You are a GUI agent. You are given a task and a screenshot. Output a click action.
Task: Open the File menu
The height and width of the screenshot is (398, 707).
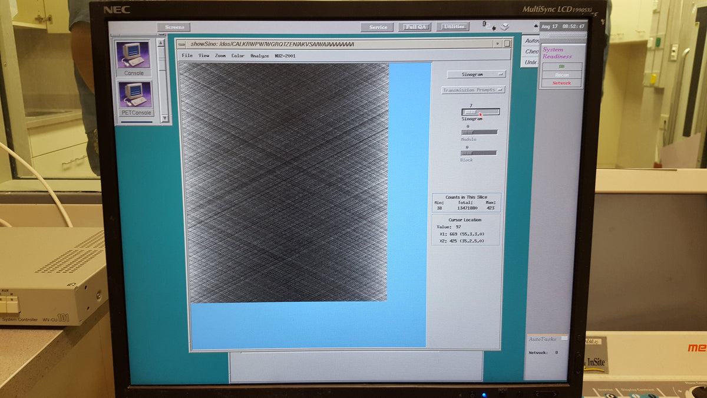(x=187, y=55)
